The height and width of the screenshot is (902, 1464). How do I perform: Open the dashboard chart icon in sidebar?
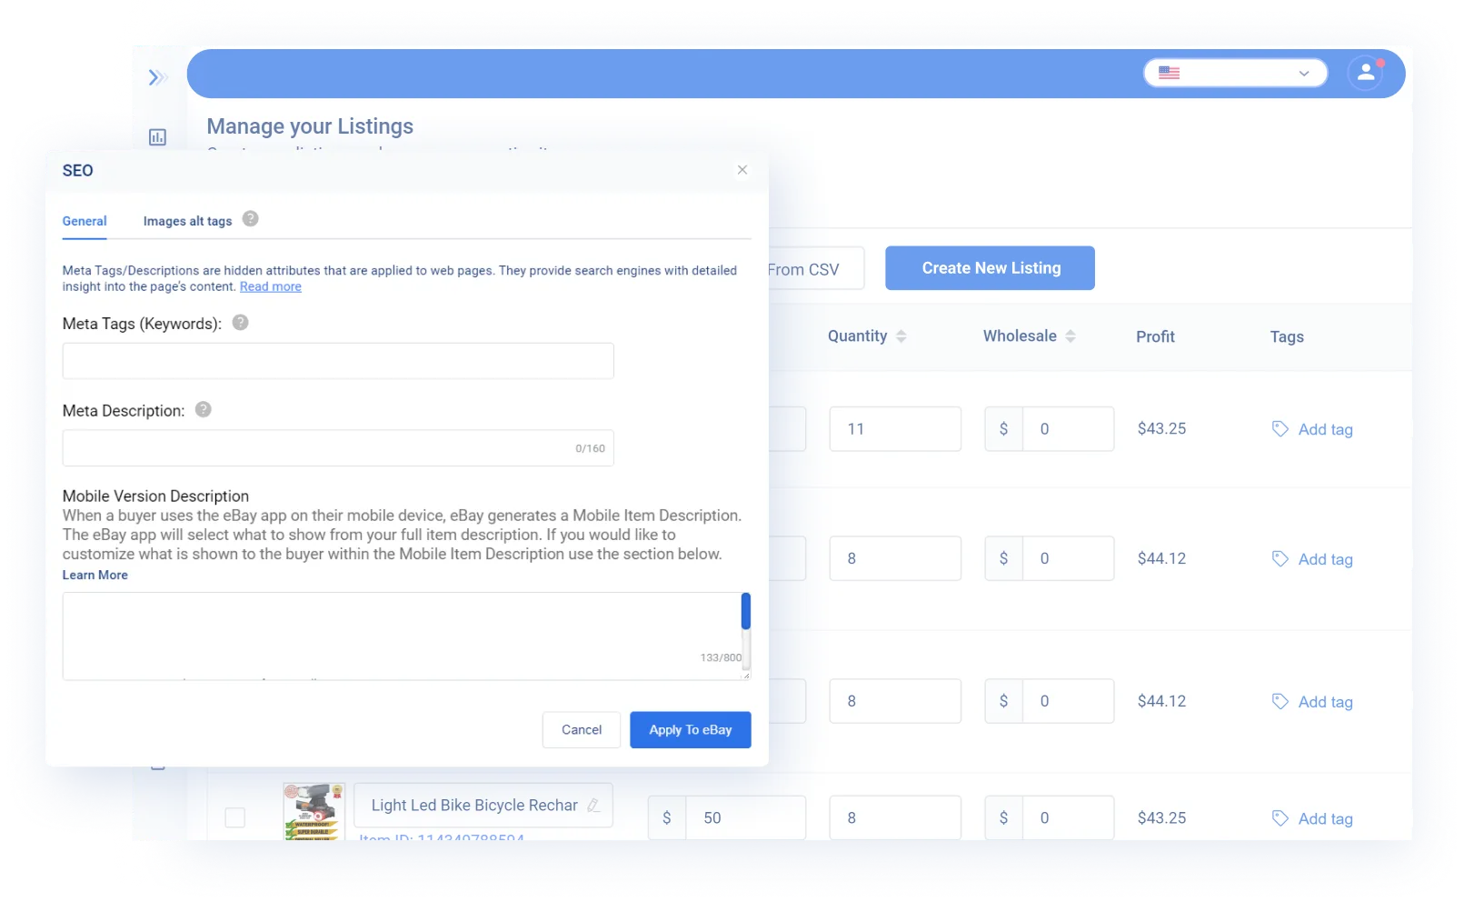point(157,137)
